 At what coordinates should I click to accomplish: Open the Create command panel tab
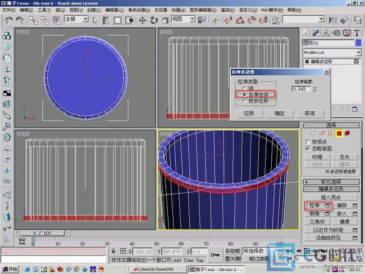(x=305, y=33)
